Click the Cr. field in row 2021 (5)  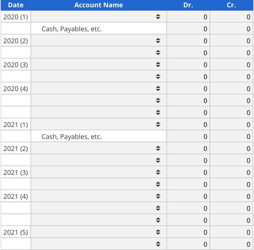(231, 232)
